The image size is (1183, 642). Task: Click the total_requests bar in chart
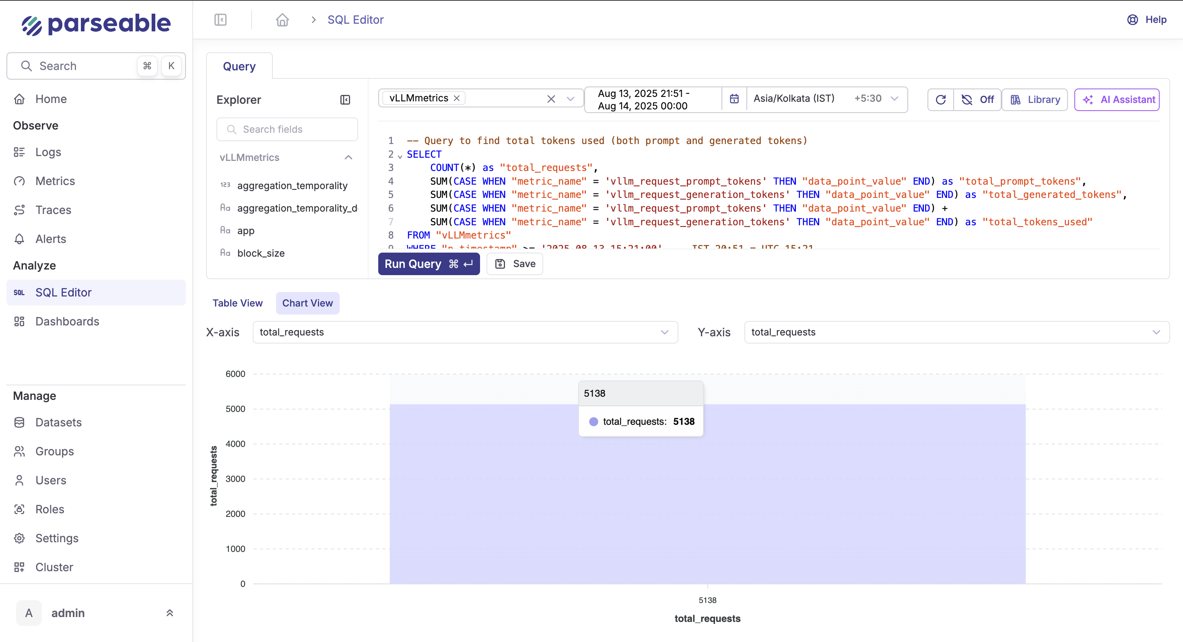[707, 494]
